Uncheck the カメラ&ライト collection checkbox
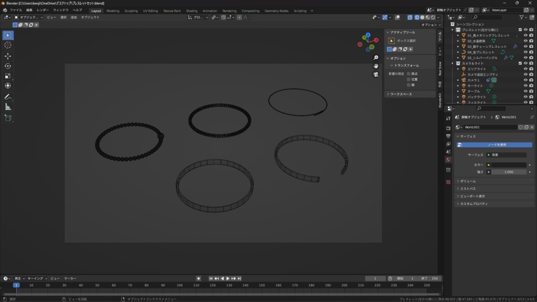Screen dimensions: 537x302 pos(520,63)
